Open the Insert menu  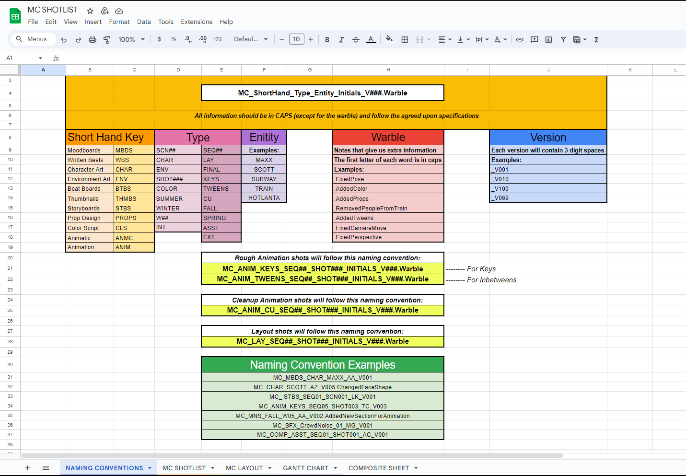click(x=93, y=22)
